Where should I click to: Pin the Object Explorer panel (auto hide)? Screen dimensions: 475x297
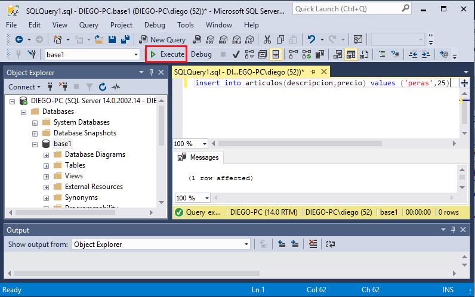click(x=151, y=72)
